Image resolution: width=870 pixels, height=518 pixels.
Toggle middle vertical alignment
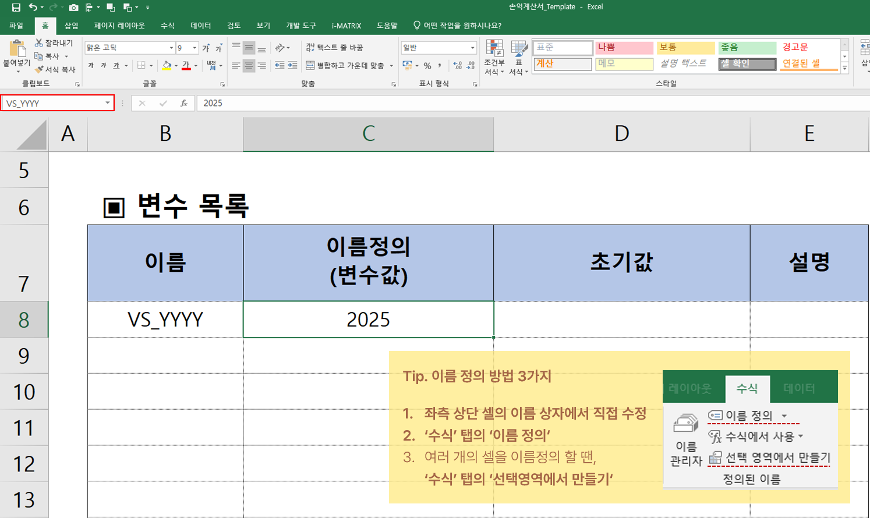[x=249, y=48]
